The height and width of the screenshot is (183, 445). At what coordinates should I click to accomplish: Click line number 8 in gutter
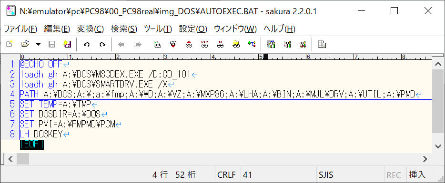tap(12, 134)
